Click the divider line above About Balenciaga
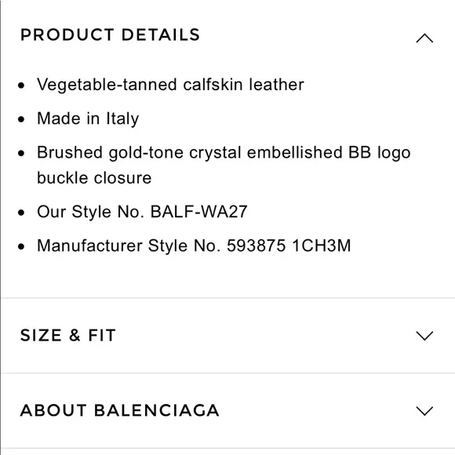 tap(228, 373)
